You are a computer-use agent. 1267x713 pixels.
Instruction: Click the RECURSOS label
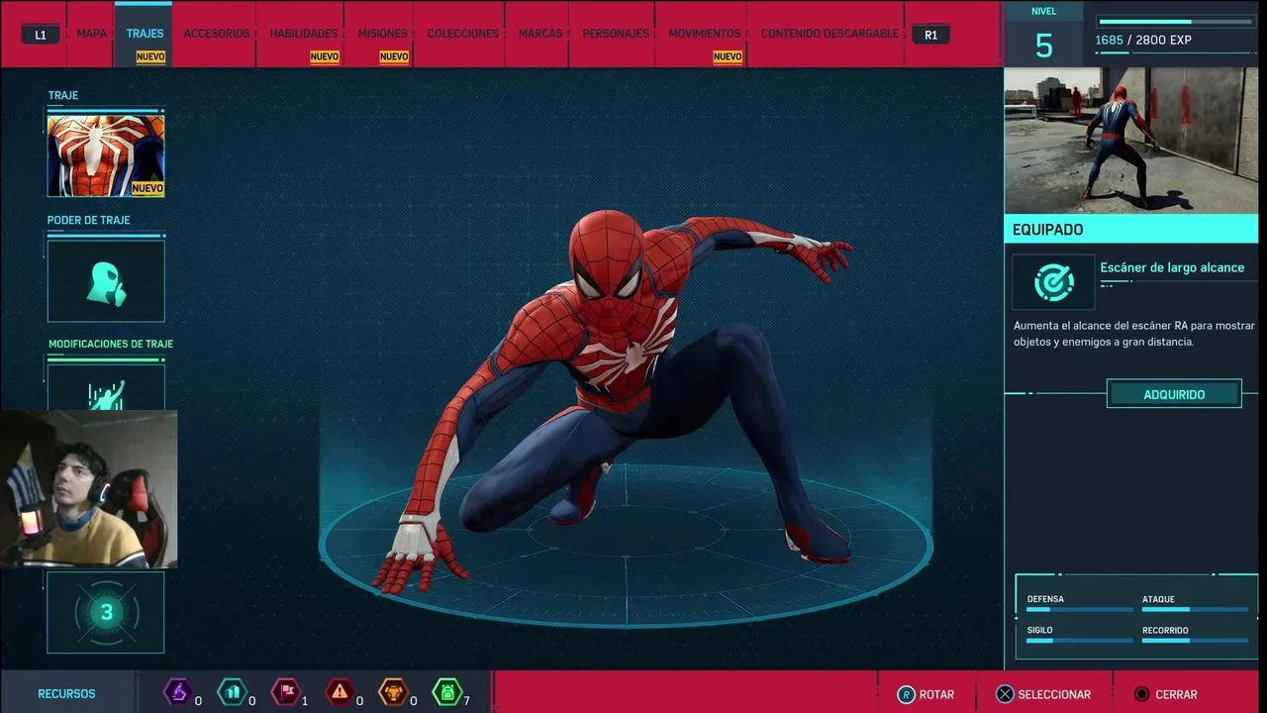[66, 694]
